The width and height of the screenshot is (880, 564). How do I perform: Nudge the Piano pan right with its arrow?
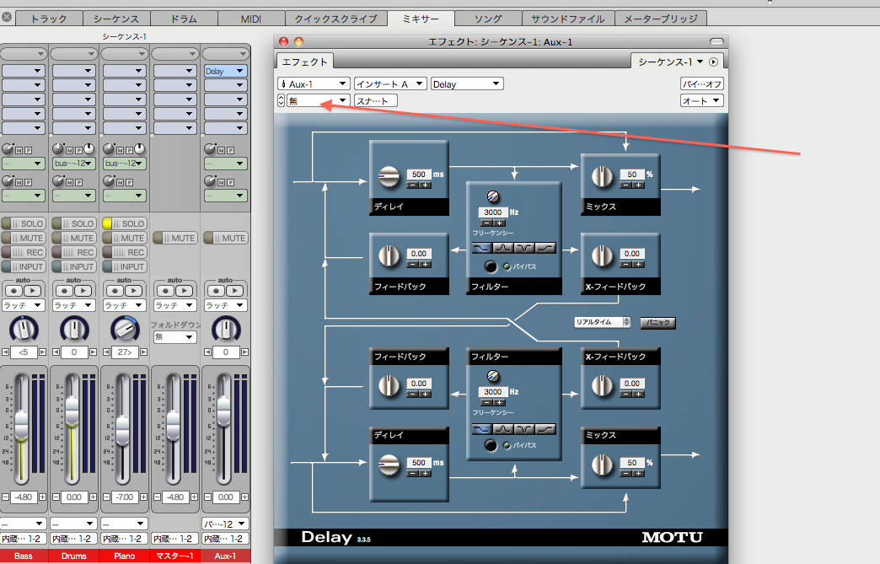[x=143, y=352]
